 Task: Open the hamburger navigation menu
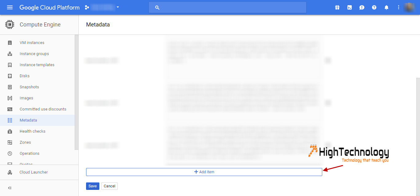(10, 7)
